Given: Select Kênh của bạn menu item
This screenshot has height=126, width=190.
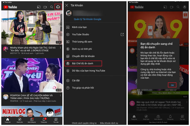Looking at the screenshot, I should point(80,27).
